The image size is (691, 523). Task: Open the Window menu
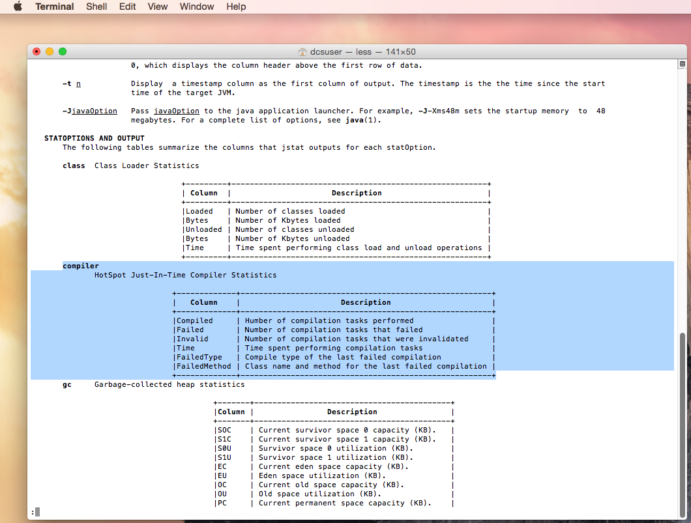(x=196, y=7)
